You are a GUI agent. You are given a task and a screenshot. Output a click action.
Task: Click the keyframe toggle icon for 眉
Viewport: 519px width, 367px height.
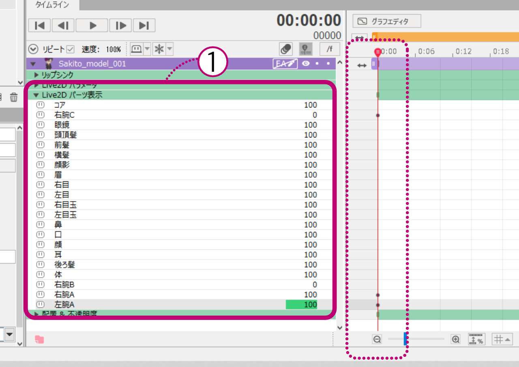tap(40, 175)
